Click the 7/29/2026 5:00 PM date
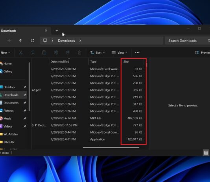Image resolution: width=210 pixels, height=182 pixels. click(x=63, y=69)
